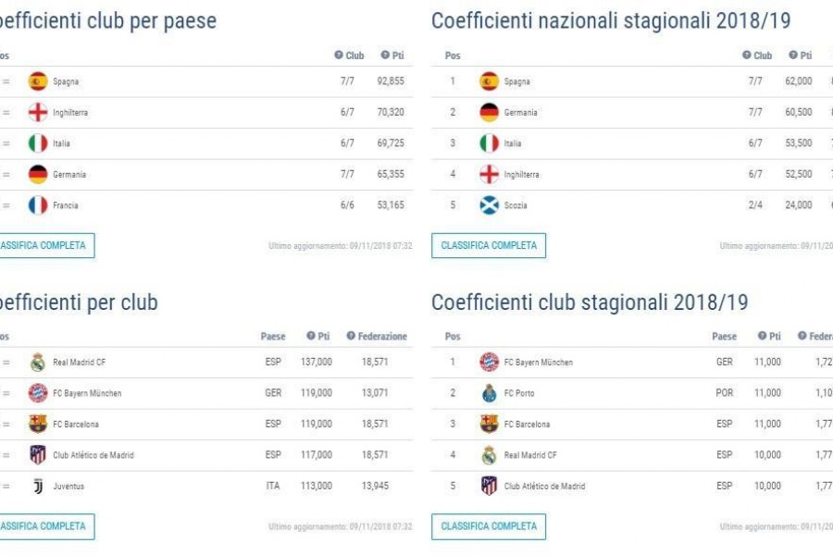Click the Germany flag in coefficienti club per paese

pos(38,174)
